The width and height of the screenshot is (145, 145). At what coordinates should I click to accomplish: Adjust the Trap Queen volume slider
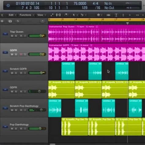[x=37, y=36]
